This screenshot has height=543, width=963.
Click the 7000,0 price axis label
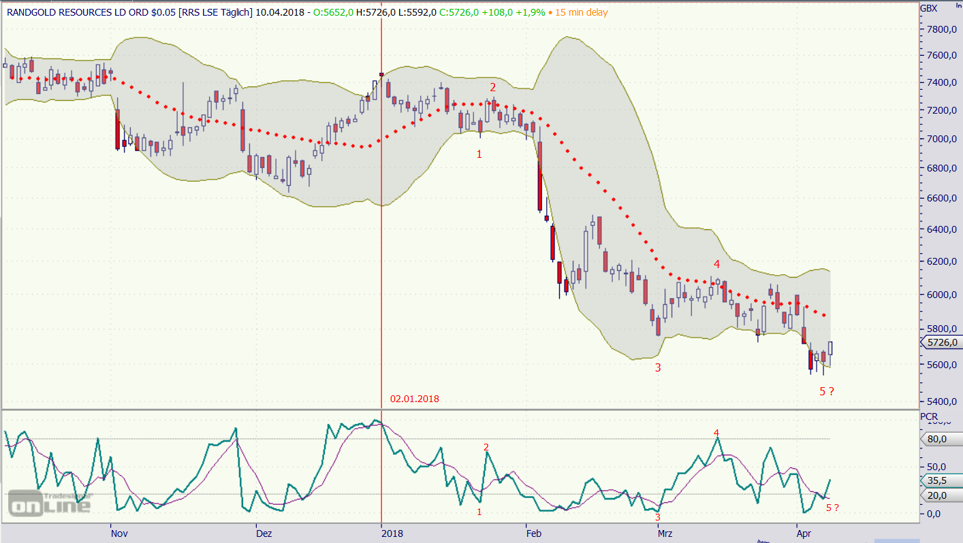(x=941, y=139)
